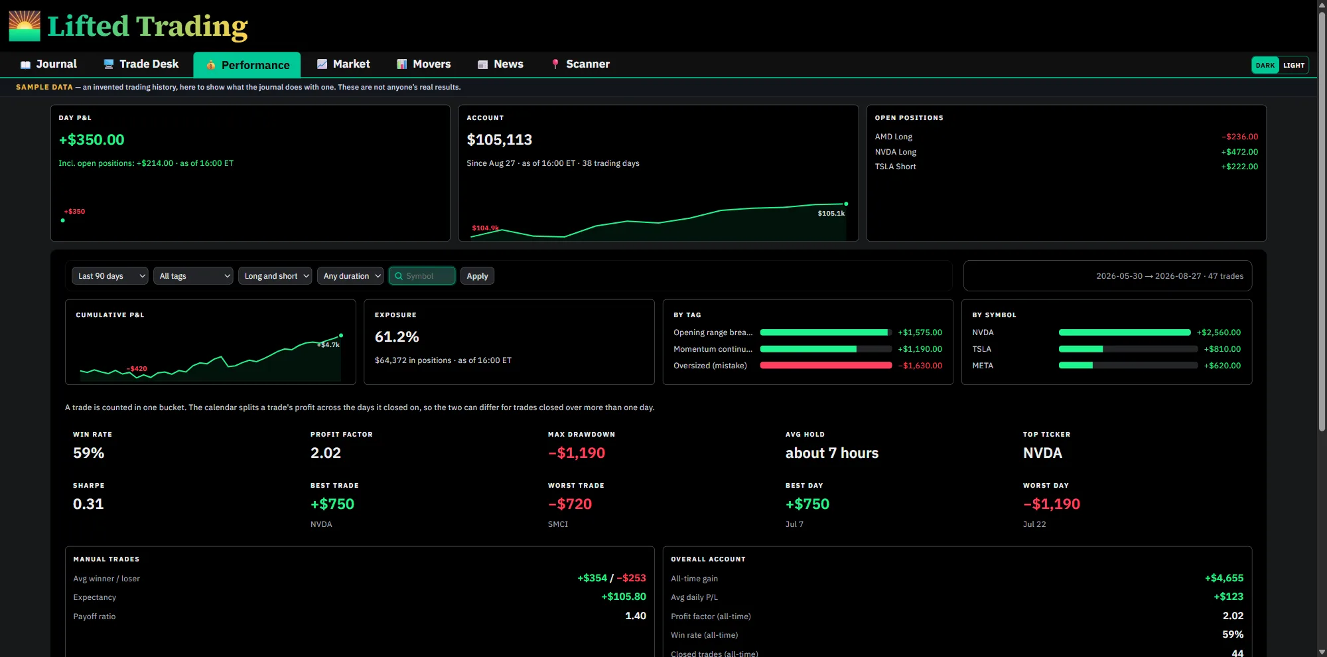Viewport: 1327px width, 657px height.
Task: Select the AMD Long open position
Action: [1066, 137]
